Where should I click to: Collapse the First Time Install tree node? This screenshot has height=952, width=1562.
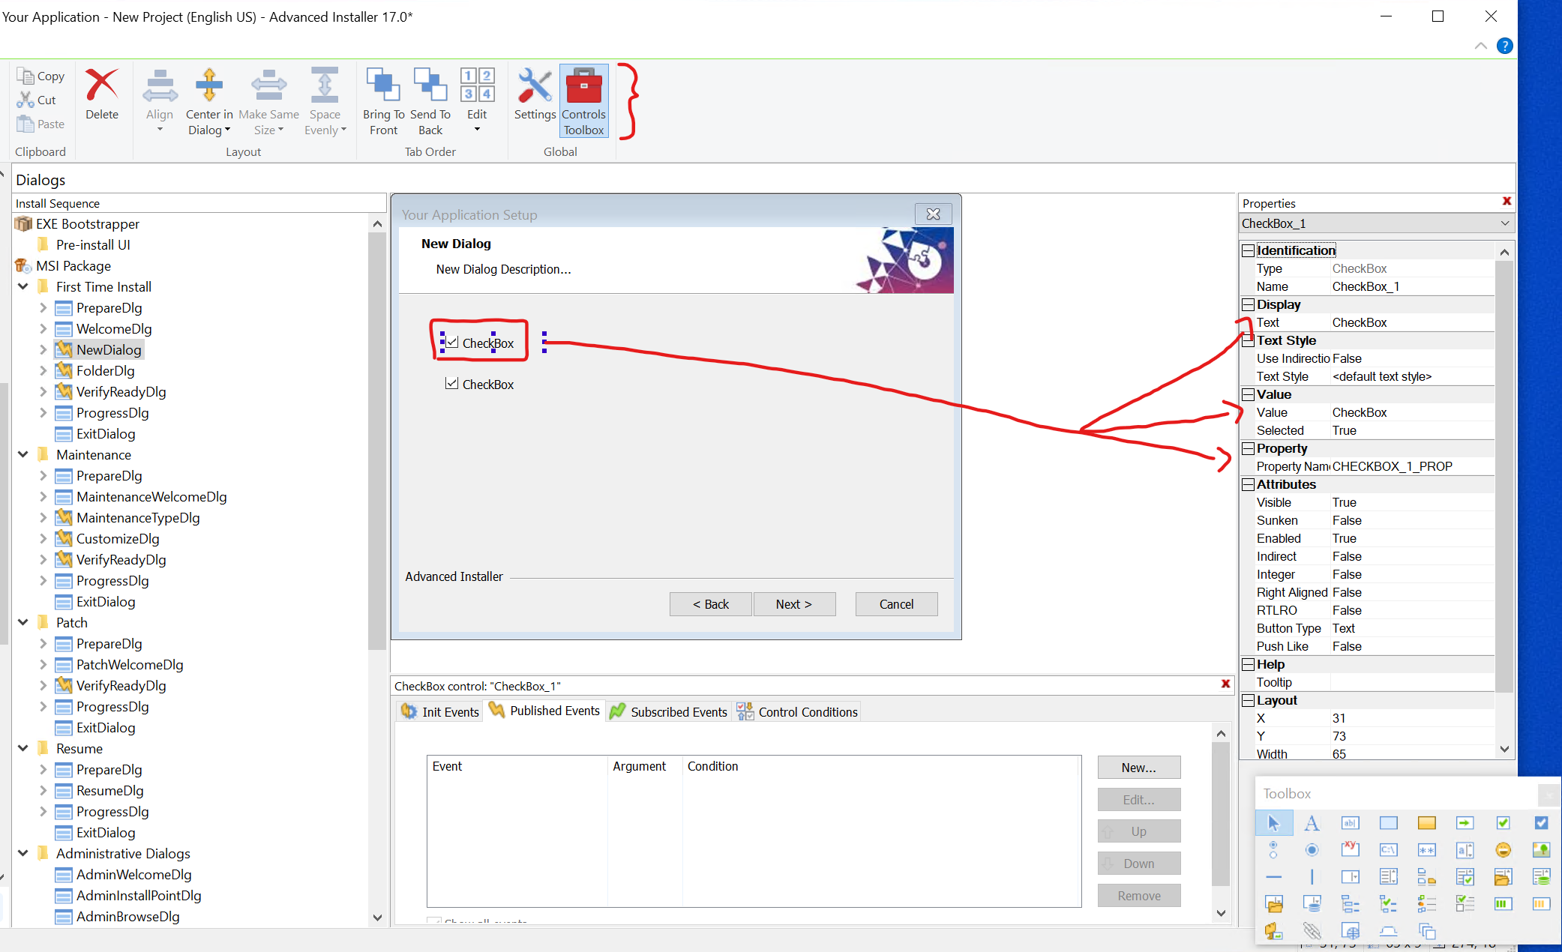23,286
